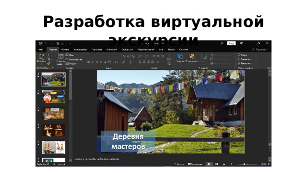This screenshot has width=307, height=173.
Task: Open the Выделить select dropdown
Action: (x=245, y=63)
